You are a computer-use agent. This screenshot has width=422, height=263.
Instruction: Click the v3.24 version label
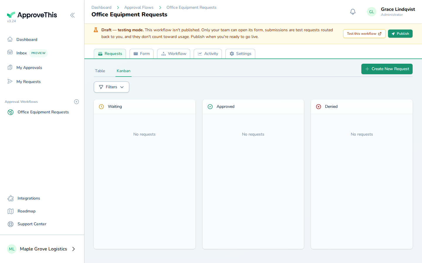tap(11, 21)
